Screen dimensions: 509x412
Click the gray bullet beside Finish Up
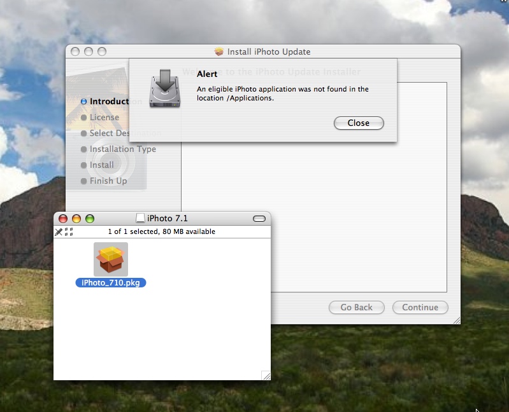(x=83, y=181)
